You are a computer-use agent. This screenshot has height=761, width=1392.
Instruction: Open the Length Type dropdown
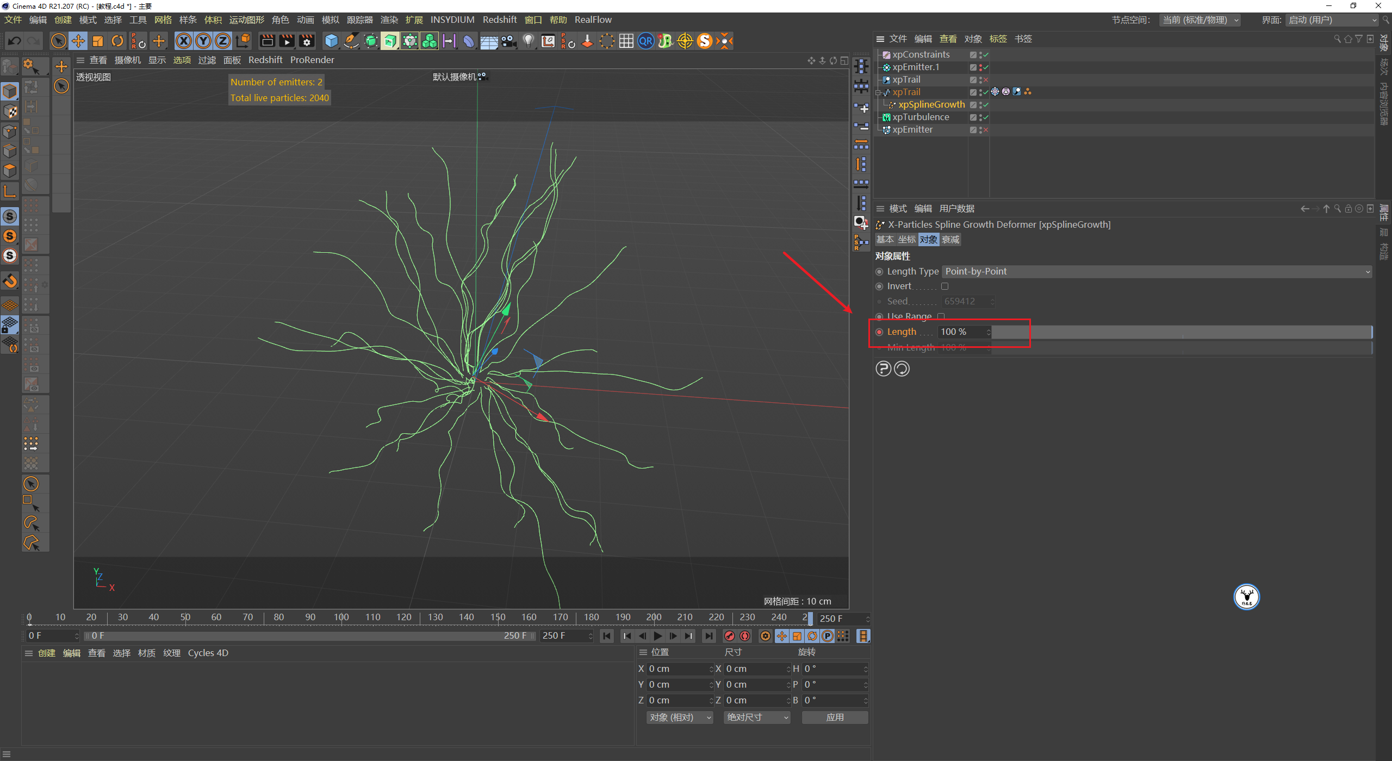1157,271
